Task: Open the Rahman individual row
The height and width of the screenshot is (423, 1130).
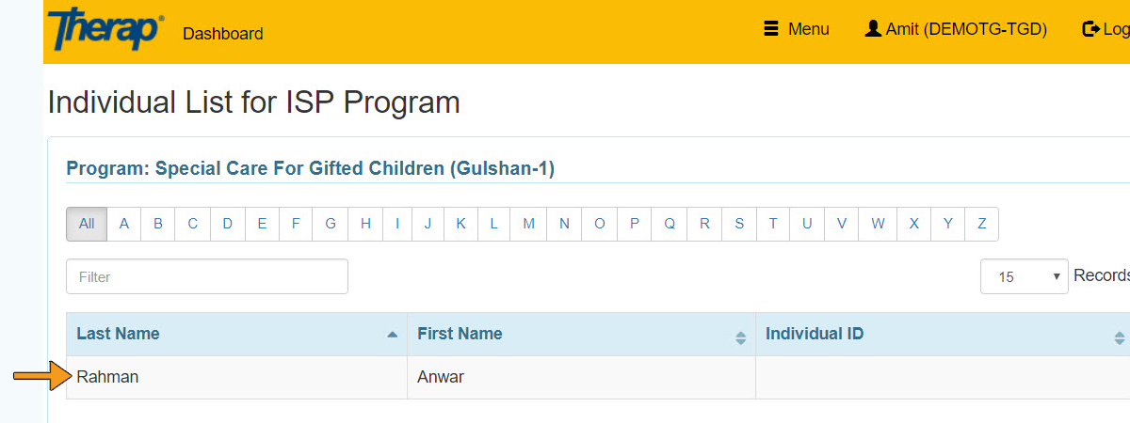Action: (107, 377)
